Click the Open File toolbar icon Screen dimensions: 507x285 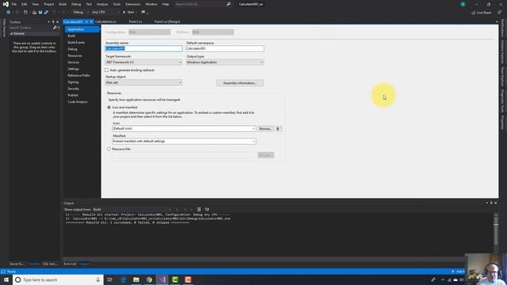pos(34,13)
